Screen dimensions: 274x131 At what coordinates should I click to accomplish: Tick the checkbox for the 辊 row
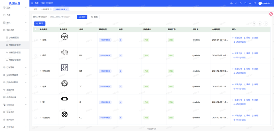[36, 102]
